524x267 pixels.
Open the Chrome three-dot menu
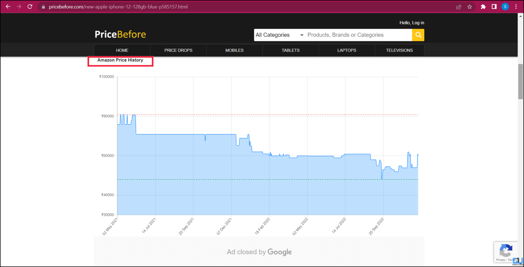click(516, 6)
